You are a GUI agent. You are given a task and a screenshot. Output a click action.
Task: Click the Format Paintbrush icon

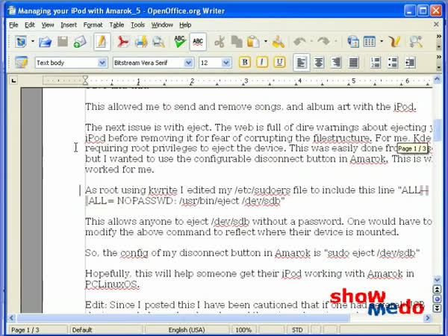[x=279, y=42]
